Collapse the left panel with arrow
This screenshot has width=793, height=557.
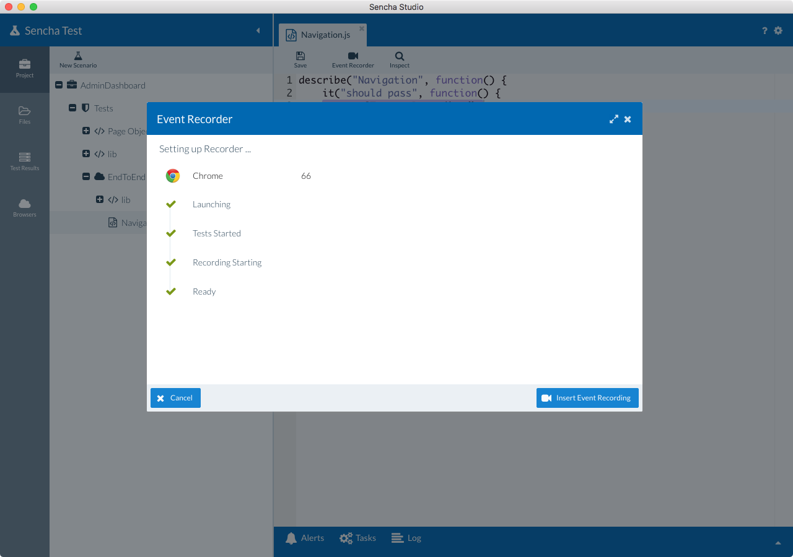[258, 30]
